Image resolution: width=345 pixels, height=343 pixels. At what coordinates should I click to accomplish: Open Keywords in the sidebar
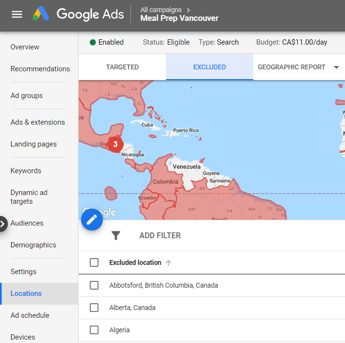coord(26,171)
